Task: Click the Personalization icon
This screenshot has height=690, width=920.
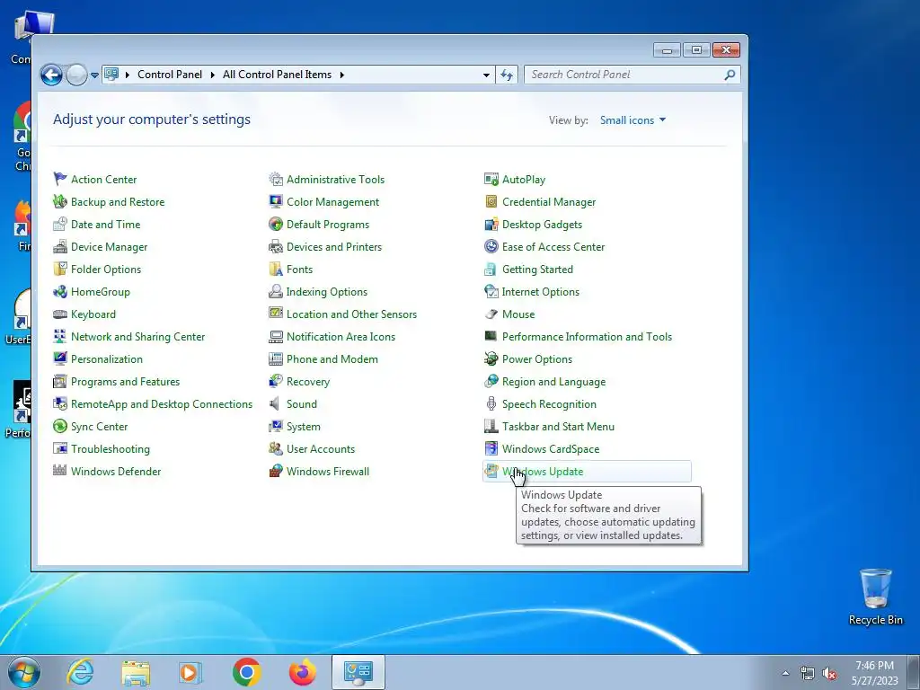Action: click(x=60, y=358)
